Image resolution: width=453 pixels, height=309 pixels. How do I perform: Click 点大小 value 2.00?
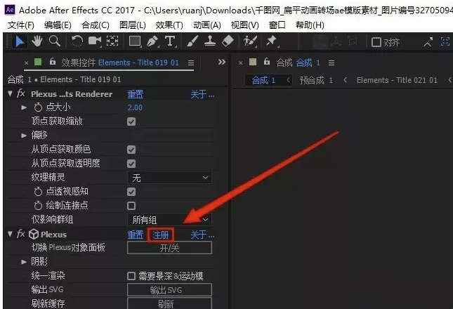click(135, 107)
